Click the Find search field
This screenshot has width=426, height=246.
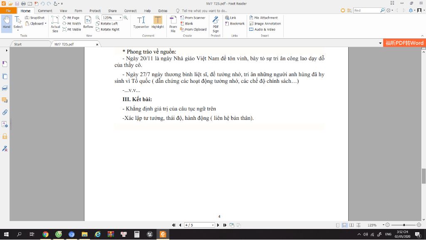(x=367, y=10)
